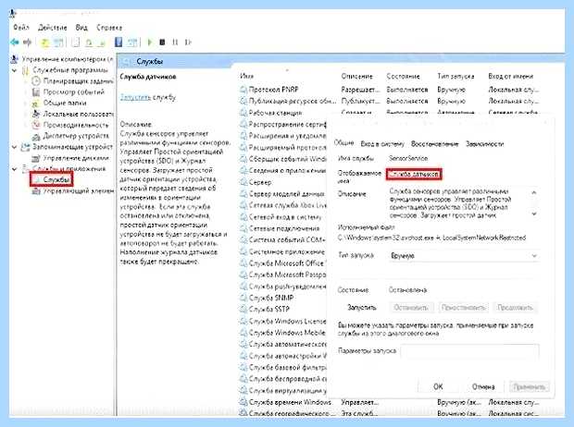The width and height of the screenshot is (574, 427).
Task: Click the green Start service toolbar icon
Action: (149, 43)
